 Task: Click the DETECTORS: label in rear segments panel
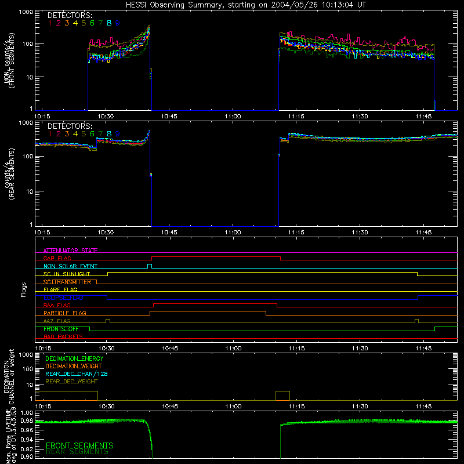coord(70,126)
